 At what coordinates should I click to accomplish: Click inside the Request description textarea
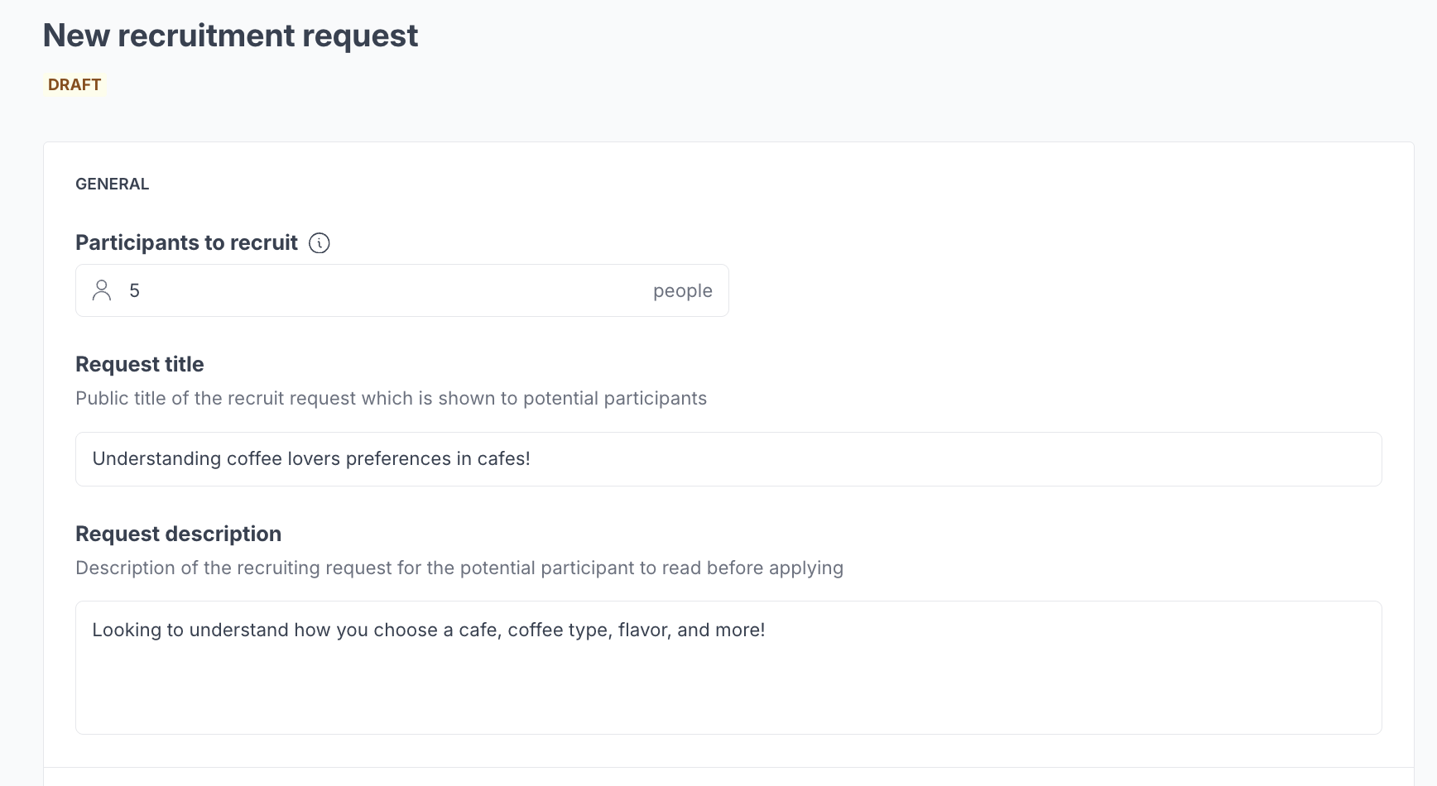point(728,678)
